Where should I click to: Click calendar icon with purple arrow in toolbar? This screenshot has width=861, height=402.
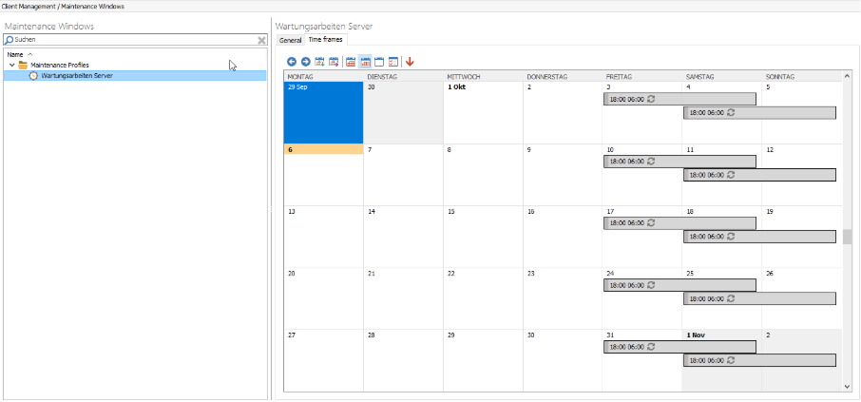(334, 62)
